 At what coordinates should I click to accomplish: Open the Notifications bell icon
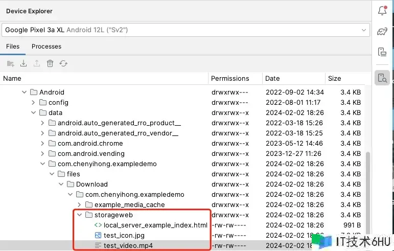[x=382, y=11]
